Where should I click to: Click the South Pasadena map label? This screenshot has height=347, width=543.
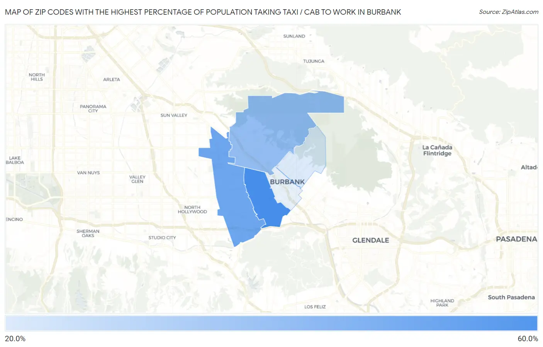click(511, 297)
